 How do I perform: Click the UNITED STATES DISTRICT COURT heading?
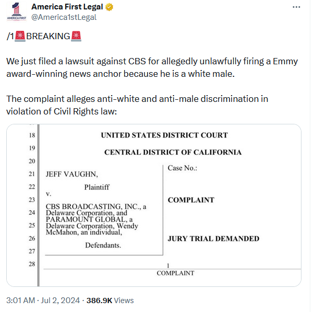tap(164, 135)
